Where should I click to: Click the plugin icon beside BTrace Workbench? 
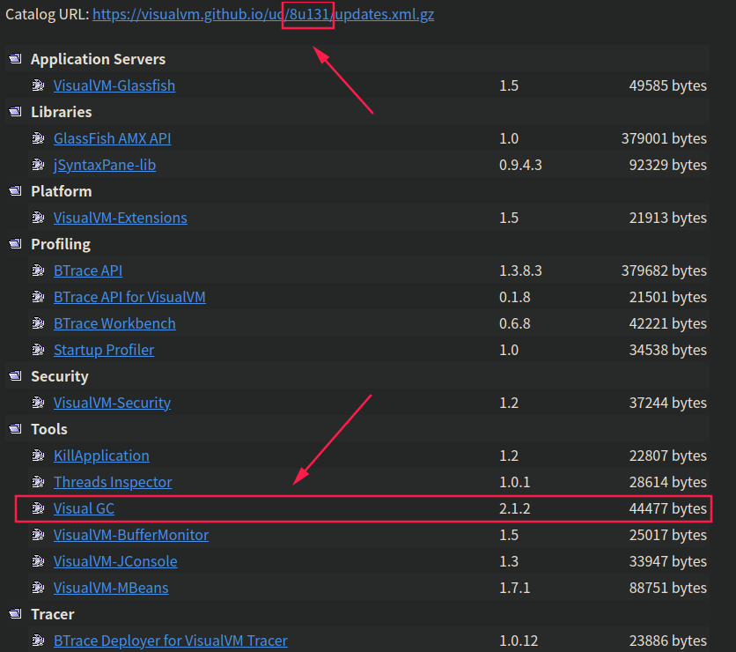tap(38, 323)
